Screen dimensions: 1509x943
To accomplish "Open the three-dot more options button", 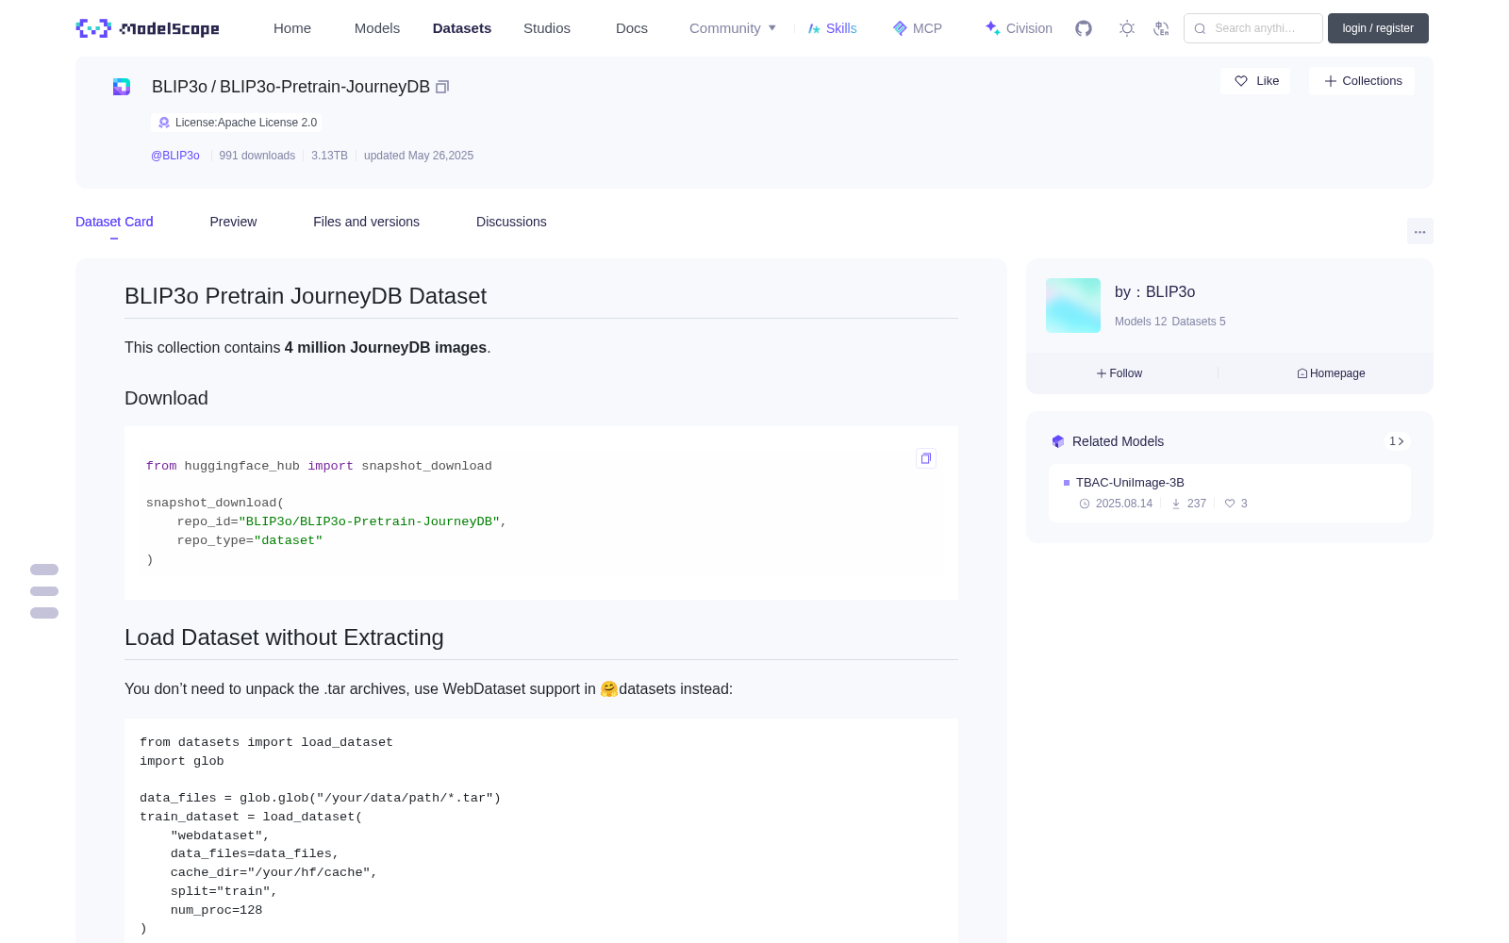I will point(1419,231).
